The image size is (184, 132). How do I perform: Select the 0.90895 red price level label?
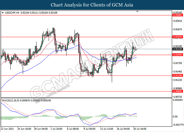[178, 91]
